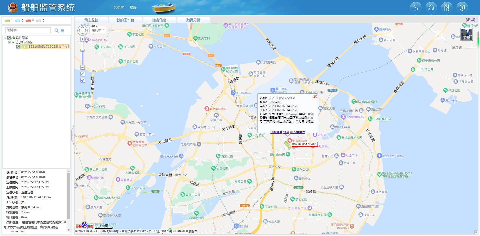Uncheck vessel 862195051722028 checkbox
The image size is (480, 236).
click(x=18, y=47)
